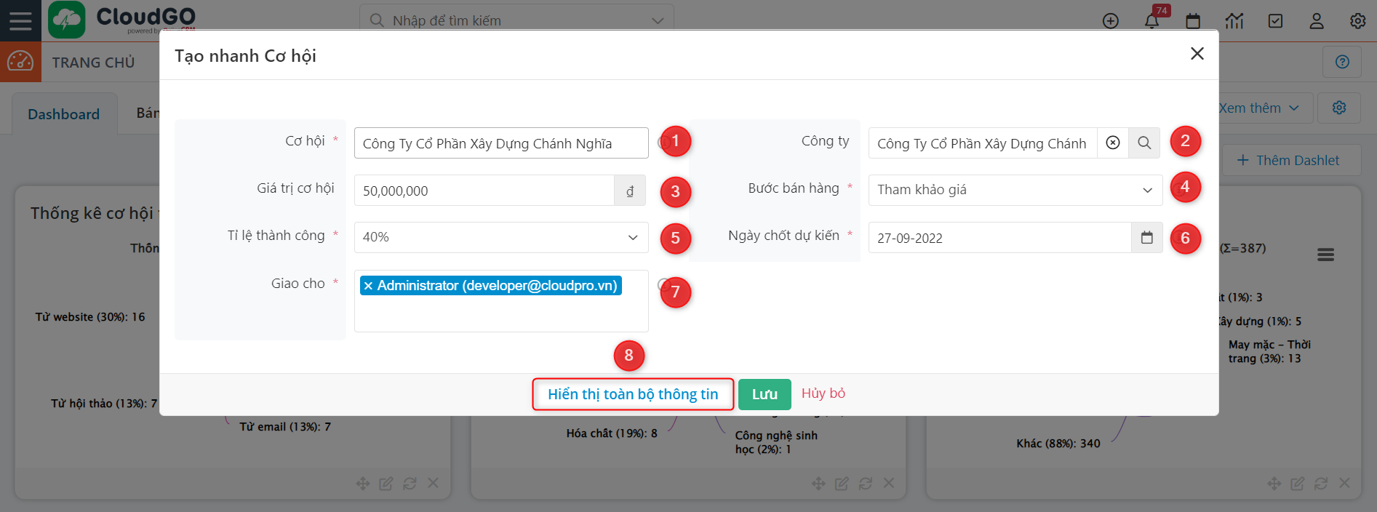The width and height of the screenshot is (1377, 512).
Task: Click the Hủy bỏ cancel link
Action: click(x=823, y=393)
